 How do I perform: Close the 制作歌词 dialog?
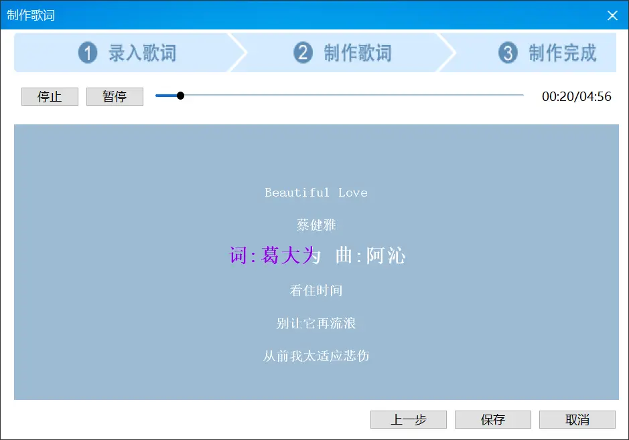pos(612,15)
